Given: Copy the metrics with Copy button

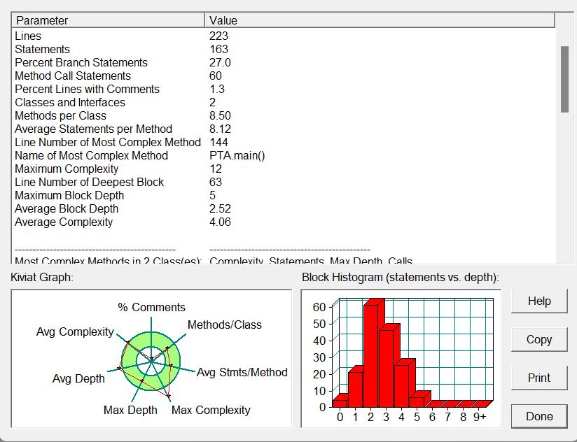Looking at the screenshot, I should pyautogui.click(x=539, y=339).
